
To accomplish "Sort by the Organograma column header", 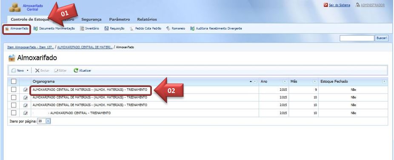I will pos(44,81).
